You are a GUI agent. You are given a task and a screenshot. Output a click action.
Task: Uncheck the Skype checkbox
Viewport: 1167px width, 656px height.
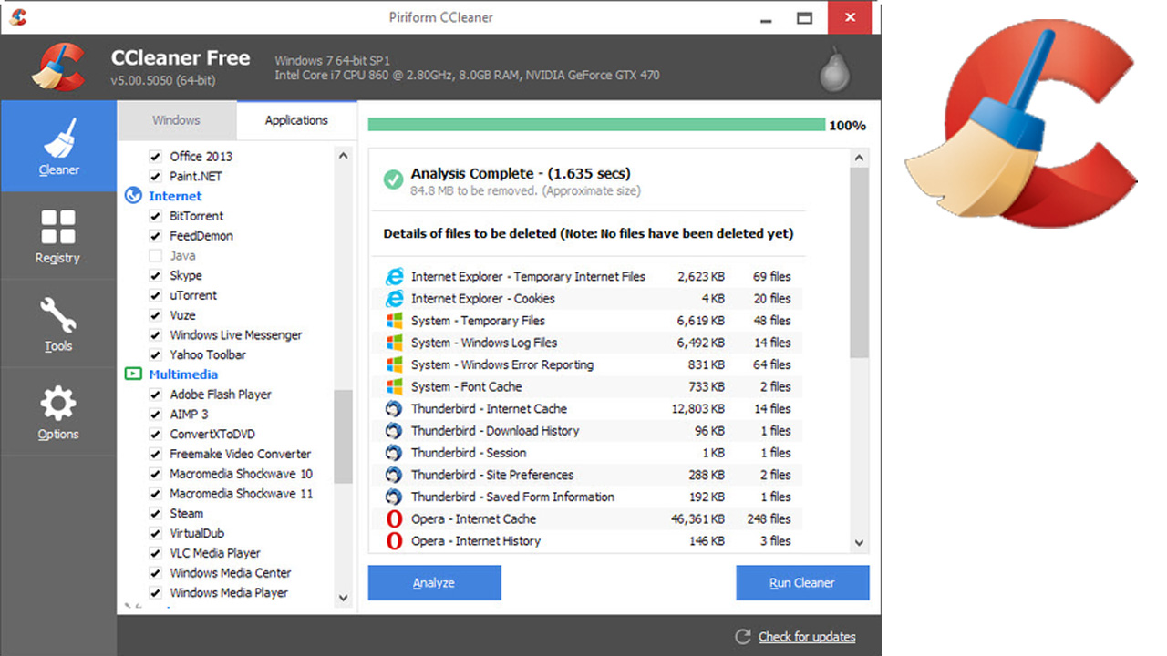click(156, 276)
